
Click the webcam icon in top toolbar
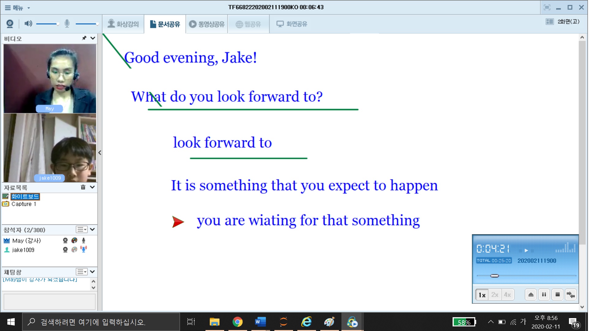click(10, 24)
